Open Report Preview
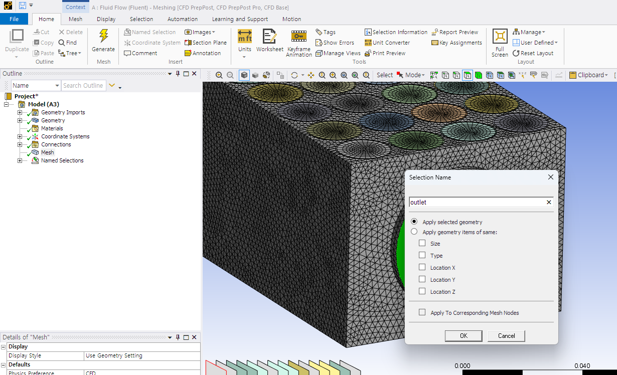 click(x=455, y=32)
